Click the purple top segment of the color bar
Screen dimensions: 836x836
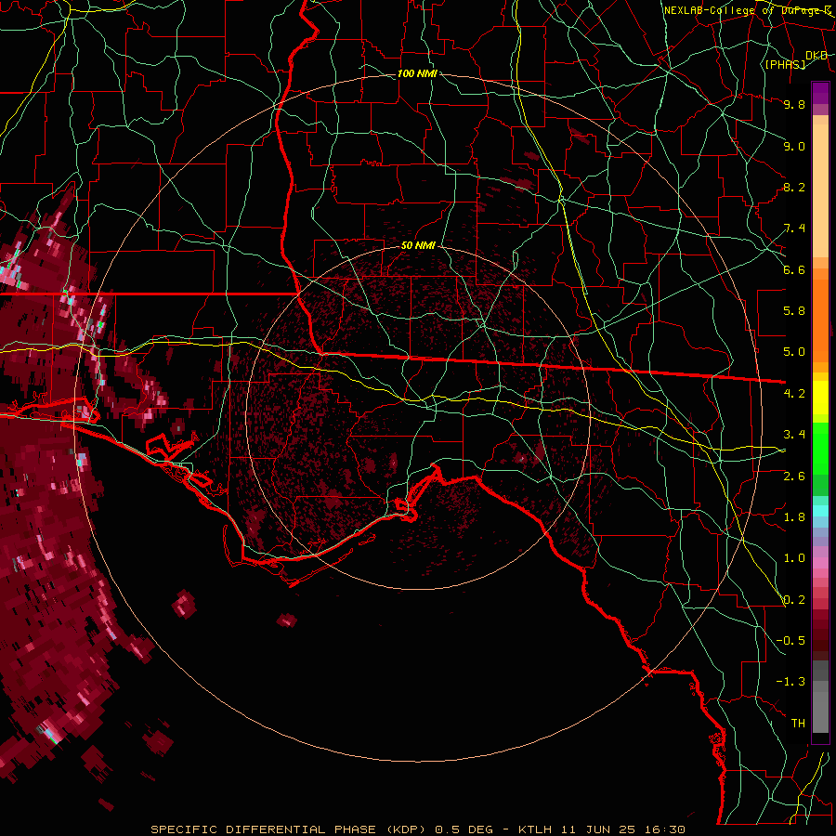tap(820, 93)
